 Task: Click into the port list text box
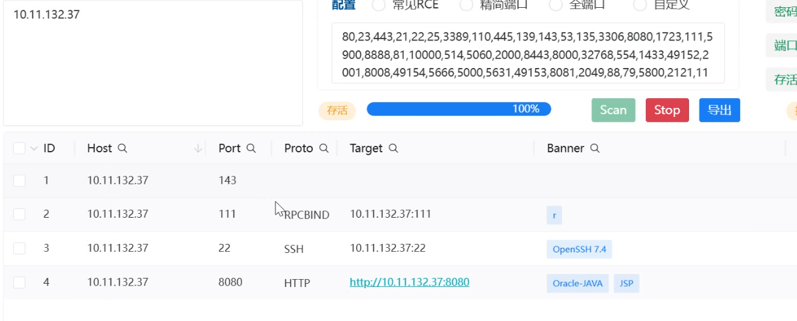point(527,54)
